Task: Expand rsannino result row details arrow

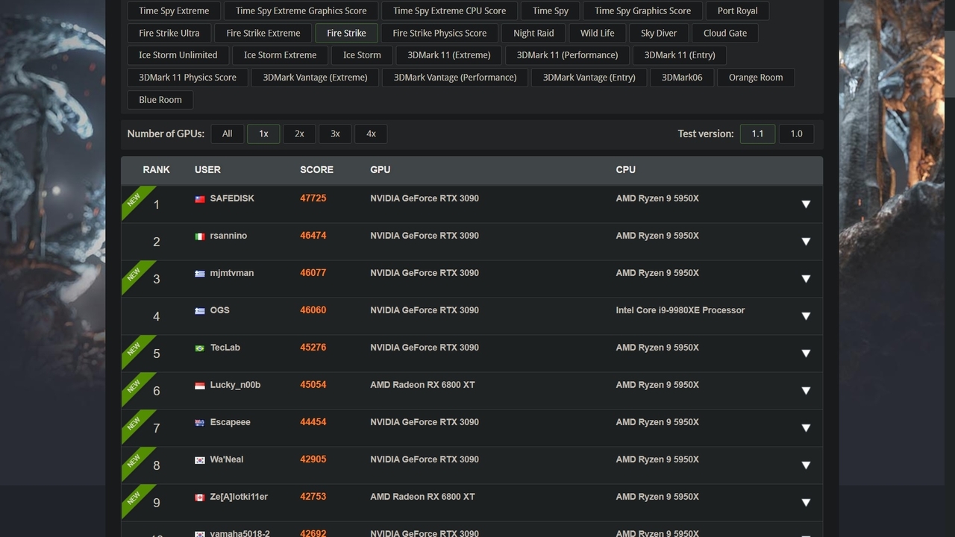Action: tap(806, 242)
